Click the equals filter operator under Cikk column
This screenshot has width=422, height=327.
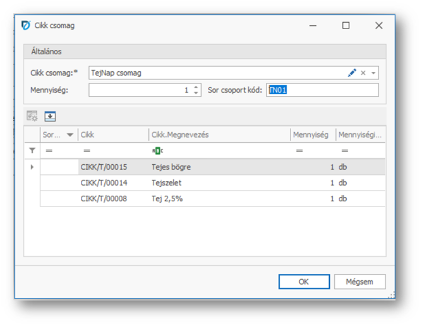click(87, 151)
